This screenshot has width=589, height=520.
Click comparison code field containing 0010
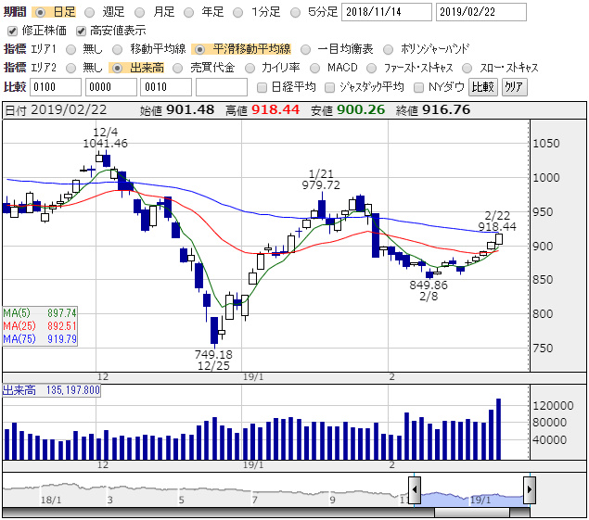[x=166, y=87]
